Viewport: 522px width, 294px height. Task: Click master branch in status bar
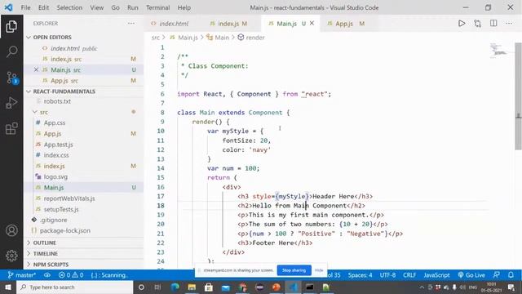point(22,275)
